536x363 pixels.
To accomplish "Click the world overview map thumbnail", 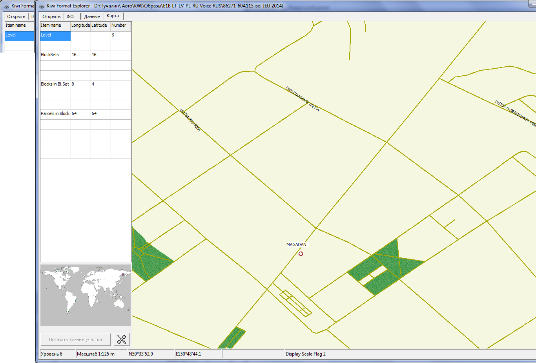I will coord(86,295).
